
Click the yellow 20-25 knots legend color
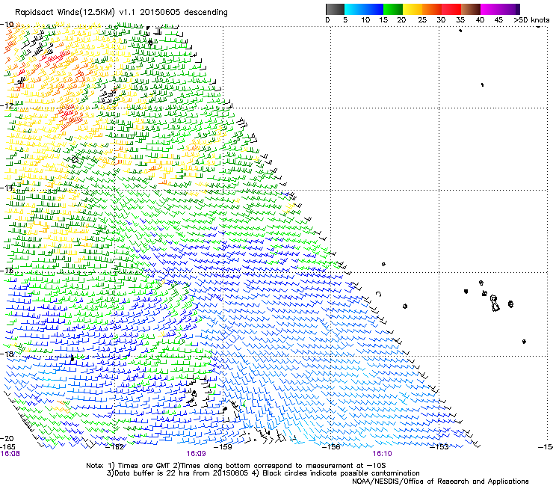[413, 9]
